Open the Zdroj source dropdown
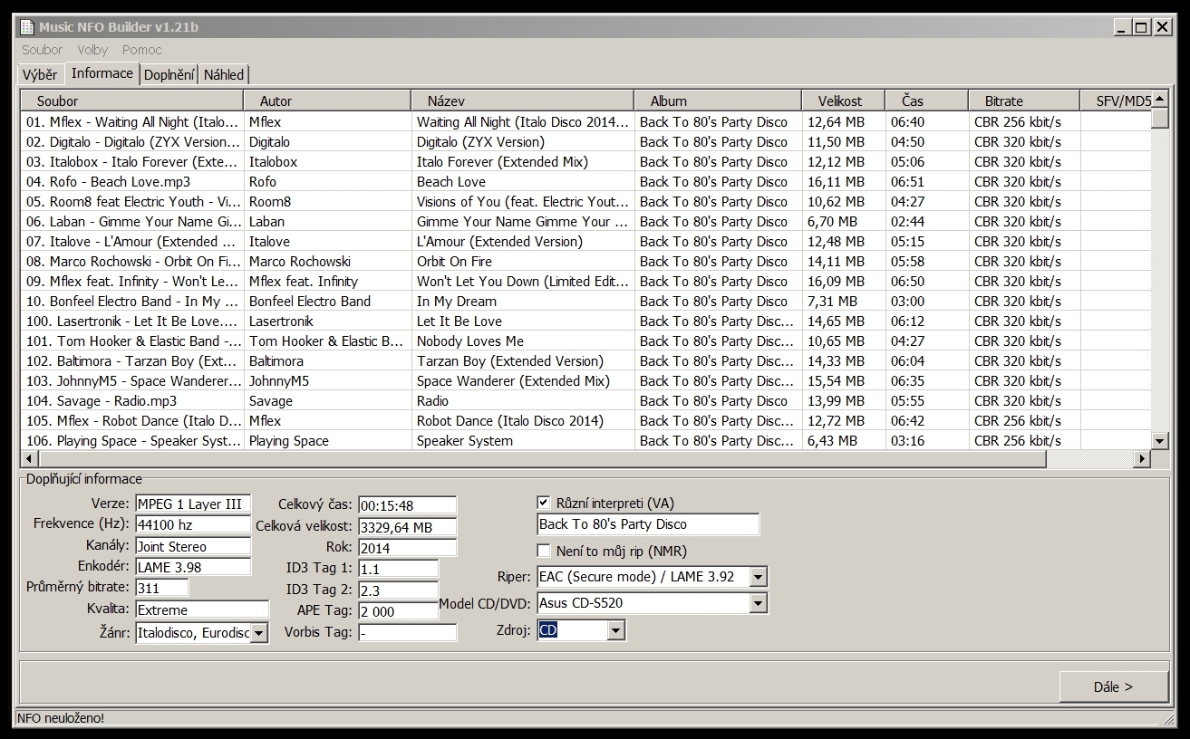This screenshot has height=739, width=1190. pos(616,629)
